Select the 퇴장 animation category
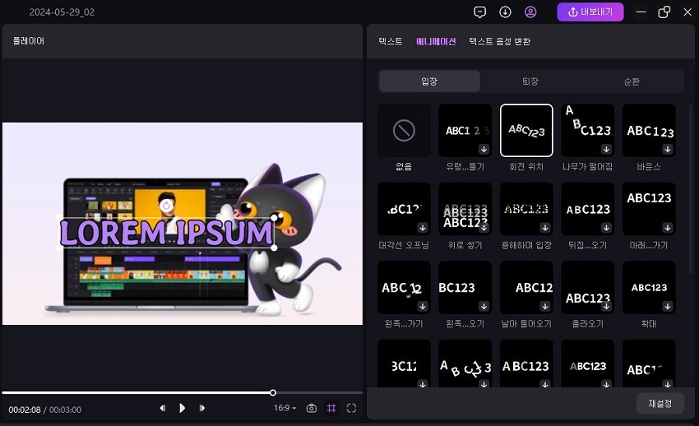The height and width of the screenshot is (426, 699). coord(530,81)
